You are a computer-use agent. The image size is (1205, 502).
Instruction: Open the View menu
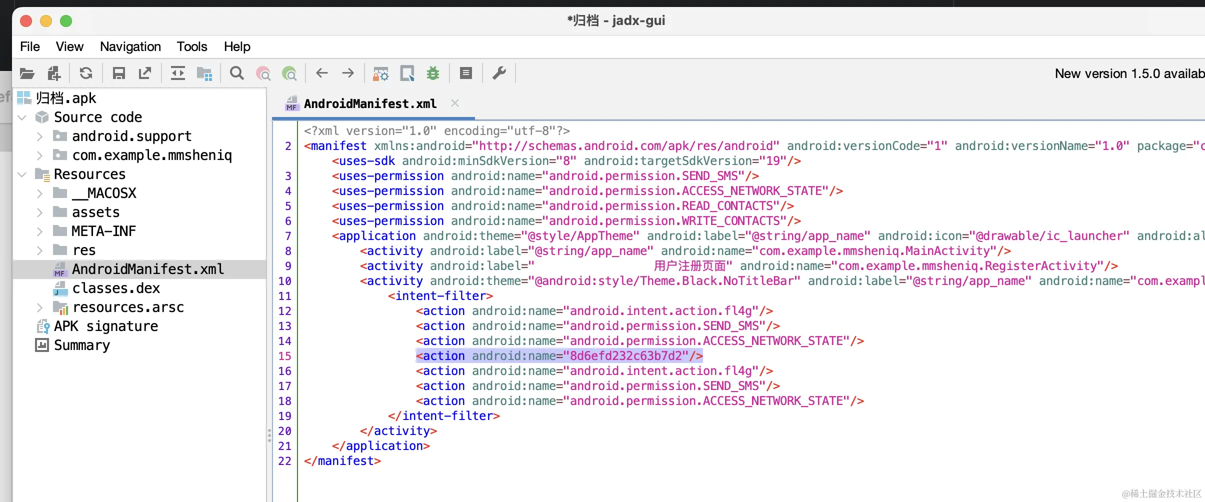pyautogui.click(x=69, y=46)
